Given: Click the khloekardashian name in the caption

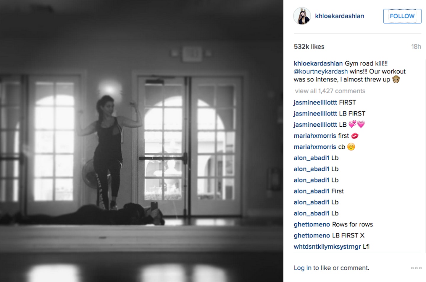Looking at the screenshot, I should 318,63.
